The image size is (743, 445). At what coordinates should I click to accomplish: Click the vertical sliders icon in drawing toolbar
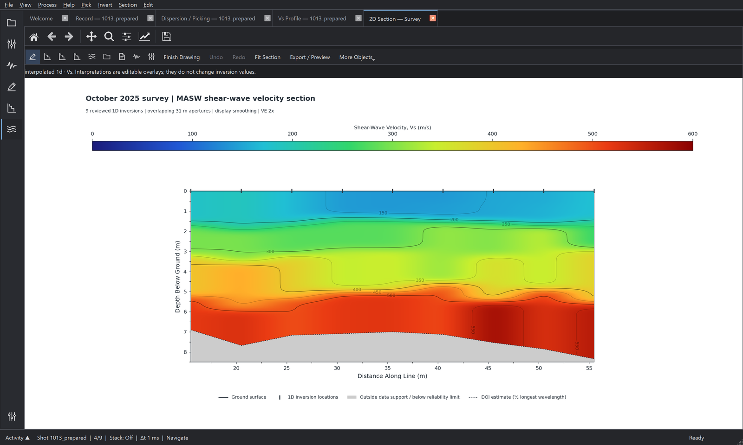tap(151, 57)
